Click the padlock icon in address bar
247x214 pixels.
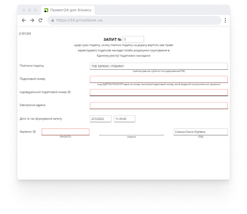pyautogui.click(x=53, y=20)
